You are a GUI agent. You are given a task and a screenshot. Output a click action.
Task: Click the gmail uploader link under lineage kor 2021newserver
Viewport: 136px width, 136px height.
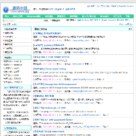tap(82, 91)
